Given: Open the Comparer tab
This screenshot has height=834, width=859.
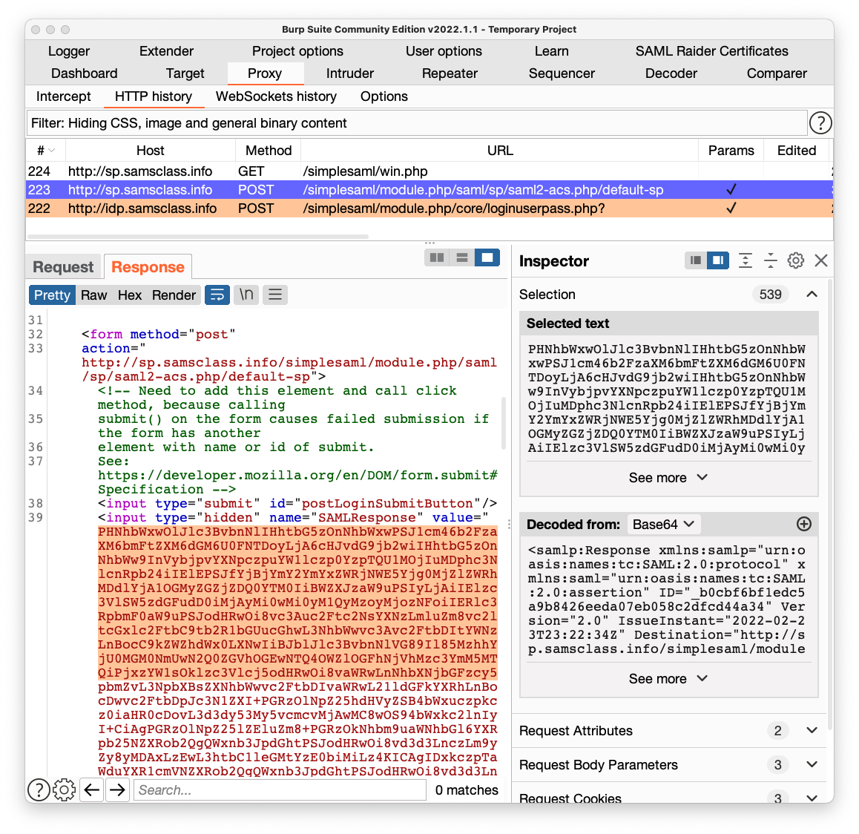Looking at the screenshot, I should click(x=776, y=73).
